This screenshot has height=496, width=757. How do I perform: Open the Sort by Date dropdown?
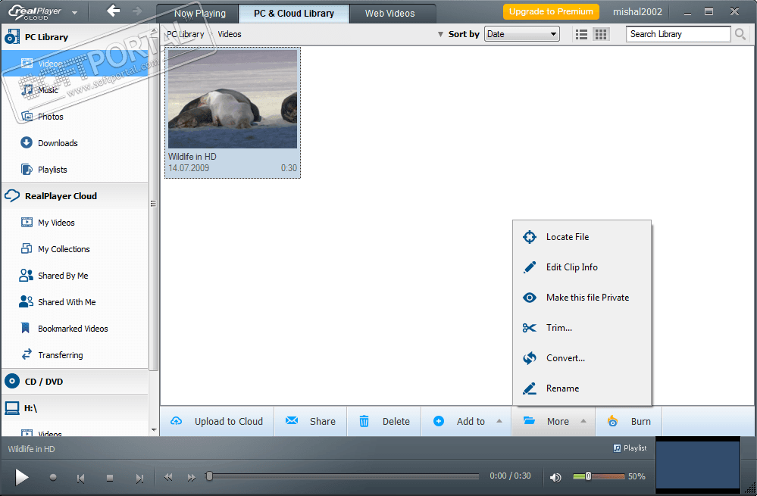pos(521,34)
